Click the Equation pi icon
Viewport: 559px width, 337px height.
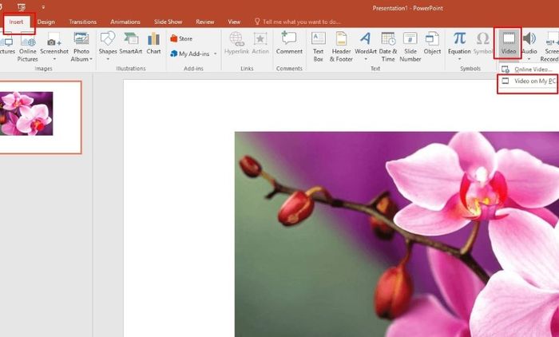(459, 38)
